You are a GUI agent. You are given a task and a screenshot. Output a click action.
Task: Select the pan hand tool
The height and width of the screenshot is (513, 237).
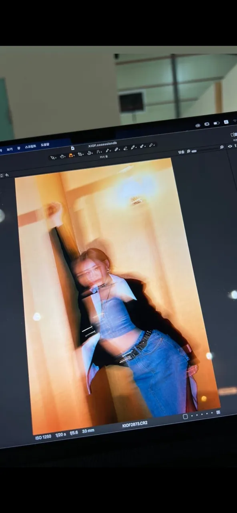coord(62,156)
